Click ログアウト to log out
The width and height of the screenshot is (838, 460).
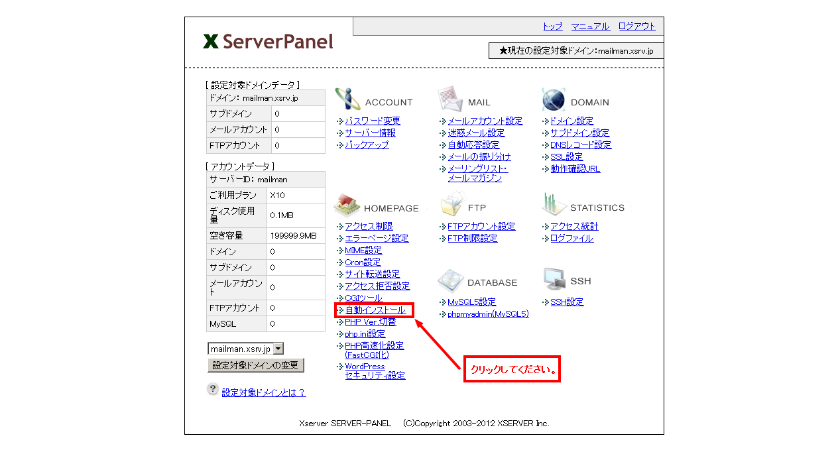[x=636, y=27]
